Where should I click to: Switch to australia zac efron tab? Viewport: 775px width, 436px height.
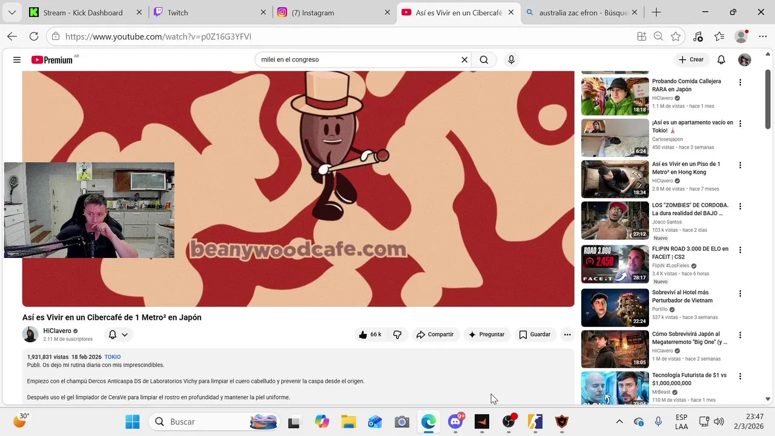(x=581, y=12)
